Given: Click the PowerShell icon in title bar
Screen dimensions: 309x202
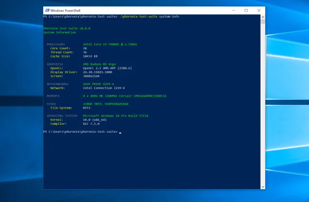Looking at the screenshot, I should (46, 10).
